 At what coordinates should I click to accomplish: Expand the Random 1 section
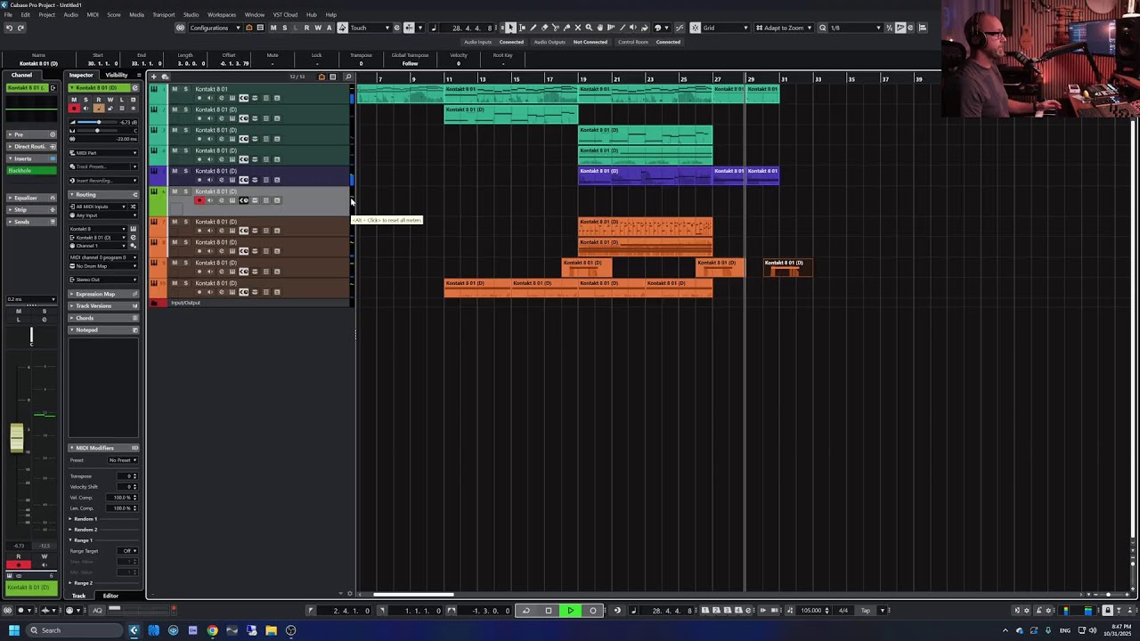coord(85,519)
